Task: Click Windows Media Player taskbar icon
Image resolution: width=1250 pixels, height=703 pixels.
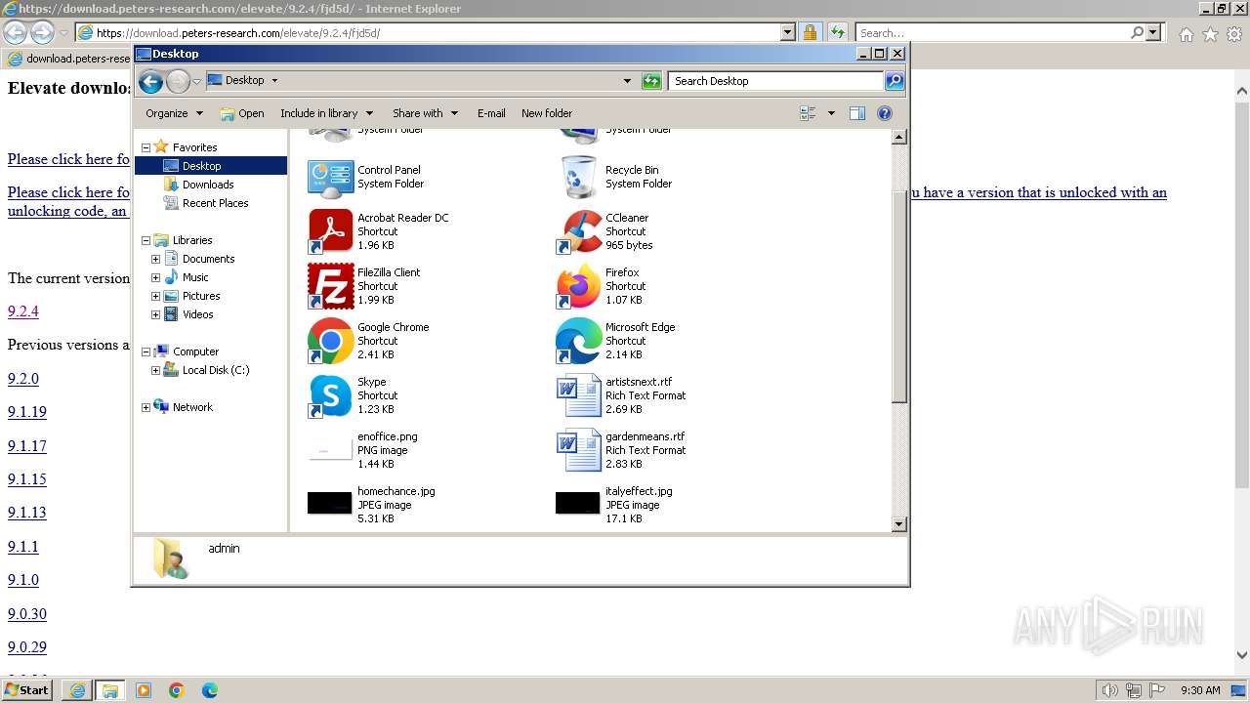Action: click(x=144, y=690)
